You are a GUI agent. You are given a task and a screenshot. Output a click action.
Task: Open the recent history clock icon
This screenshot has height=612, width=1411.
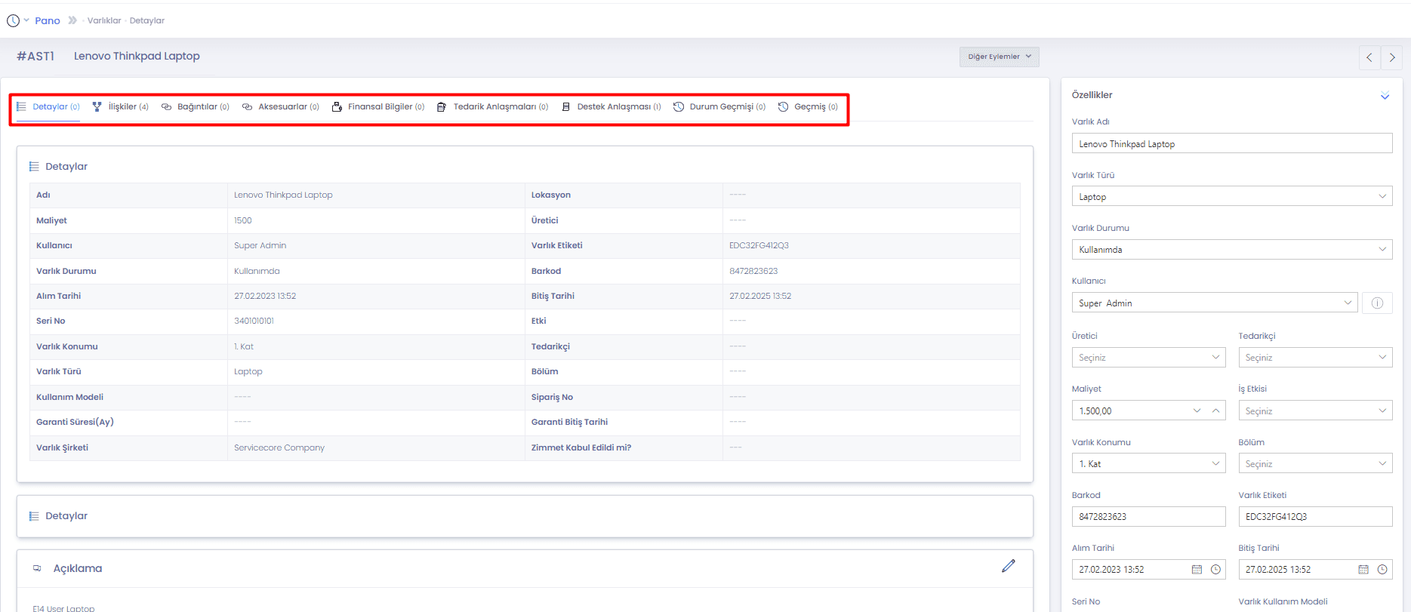[x=14, y=20]
